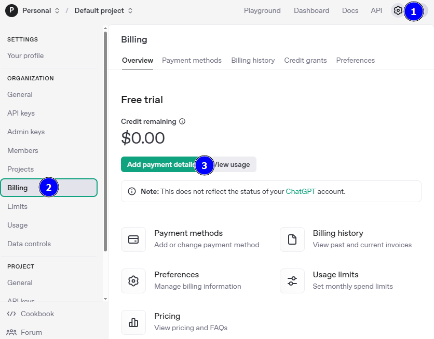This screenshot has height=339, width=434.
Task: Open the settings gear icon in header
Action: (x=398, y=10)
